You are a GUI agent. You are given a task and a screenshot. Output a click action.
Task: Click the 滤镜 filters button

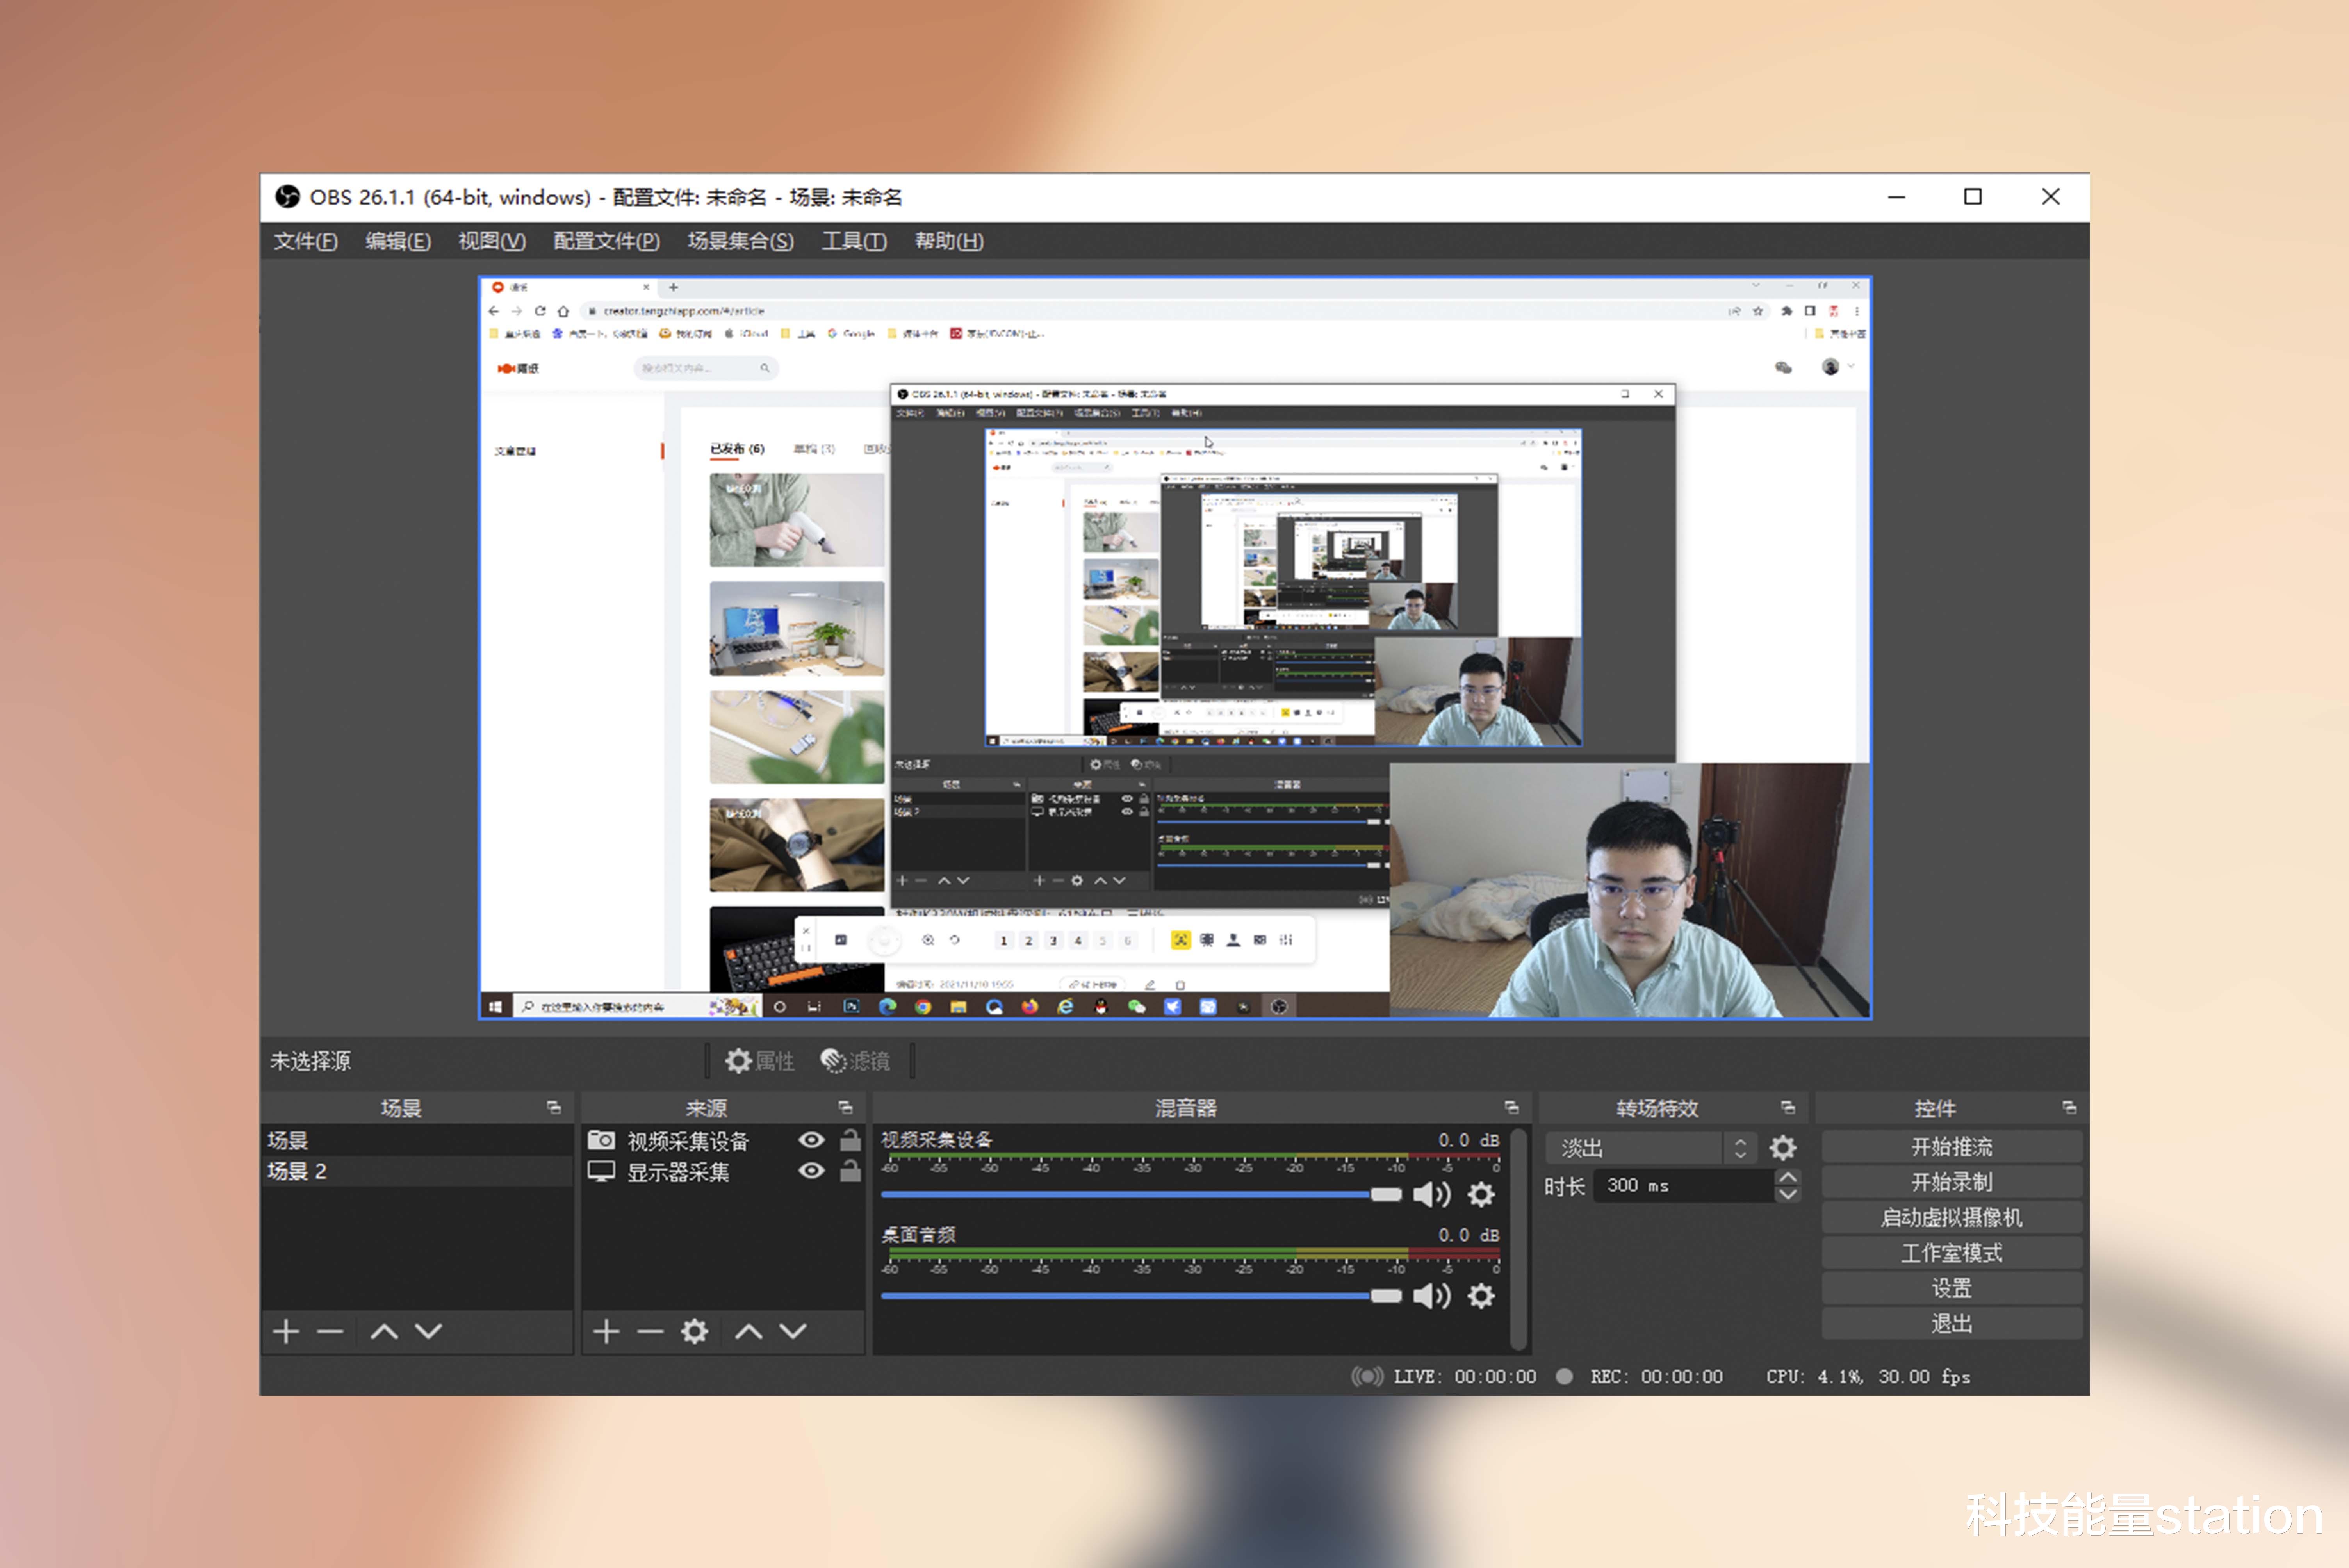click(855, 1061)
